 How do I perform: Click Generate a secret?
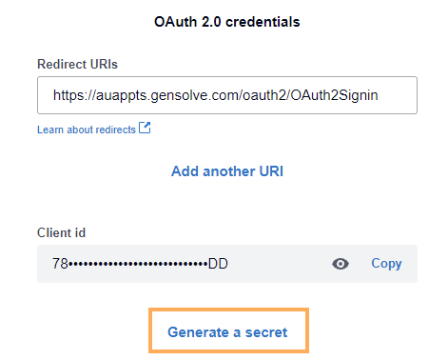[227, 332]
